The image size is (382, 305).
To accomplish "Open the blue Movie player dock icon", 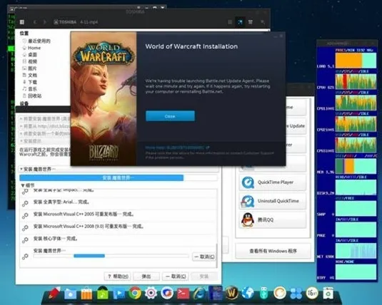I will click(x=119, y=294).
